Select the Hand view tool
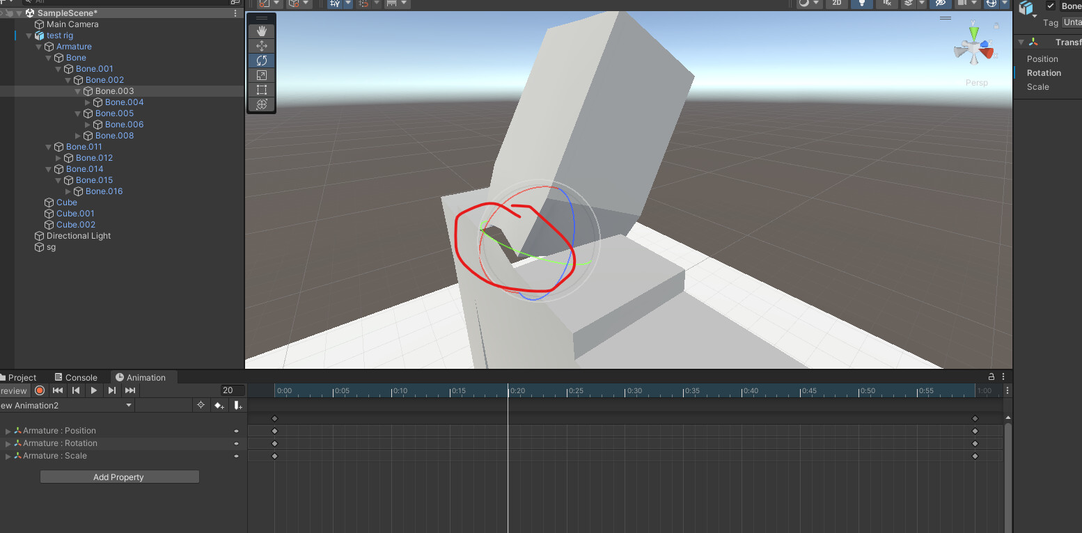The width and height of the screenshot is (1082, 533). click(261, 31)
